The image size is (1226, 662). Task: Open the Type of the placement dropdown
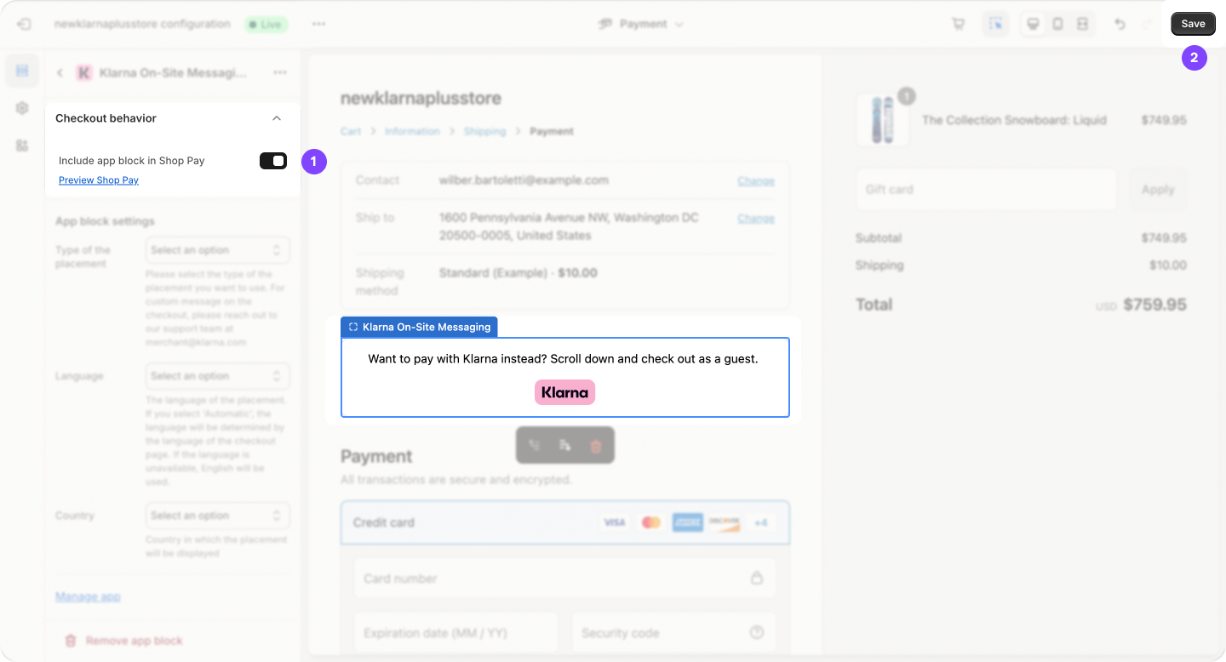217,250
